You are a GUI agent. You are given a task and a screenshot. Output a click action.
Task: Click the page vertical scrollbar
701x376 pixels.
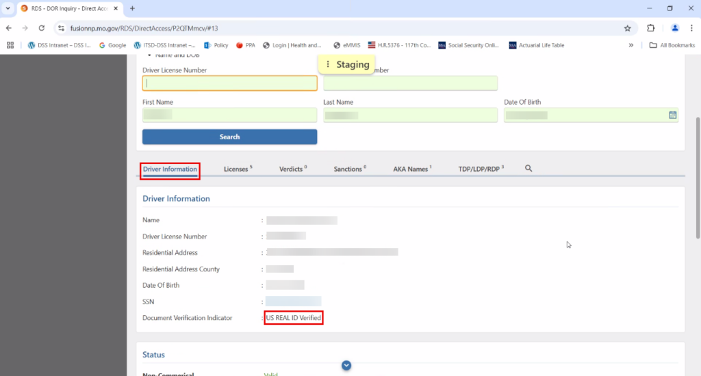[x=698, y=178]
